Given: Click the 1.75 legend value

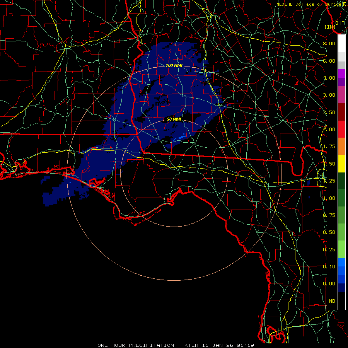Looking at the screenshot, I should (329, 147).
